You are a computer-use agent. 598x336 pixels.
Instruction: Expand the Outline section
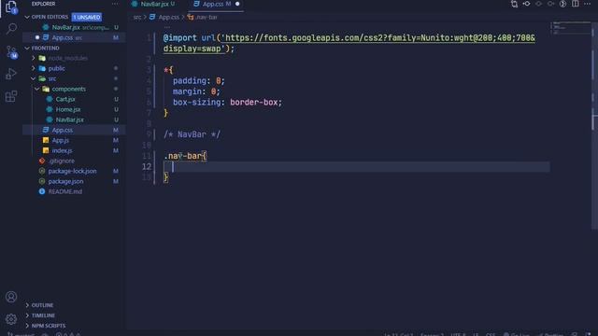point(27,305)
